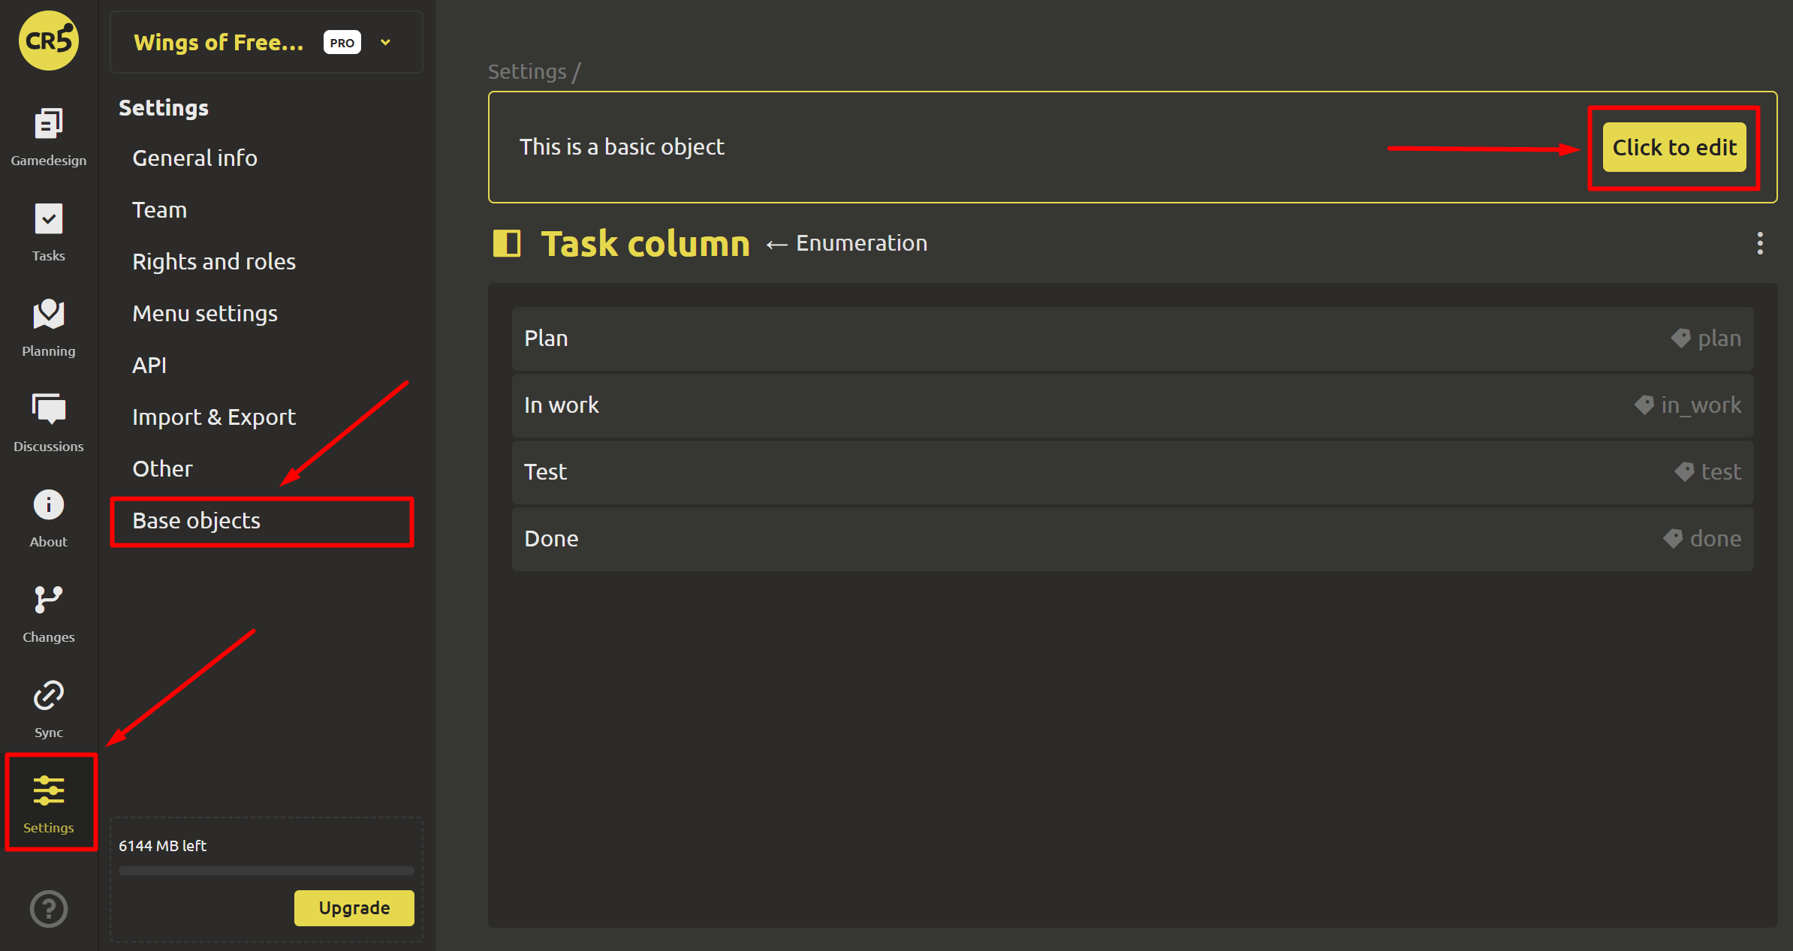Open the Settings sliders icon
This screenshot has height=951, width=1793.
[48, 791]
